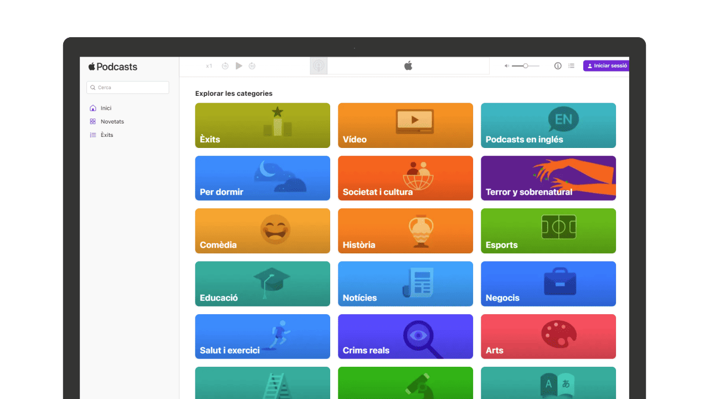Open the Comèdia category tile

tap(263, 231)
